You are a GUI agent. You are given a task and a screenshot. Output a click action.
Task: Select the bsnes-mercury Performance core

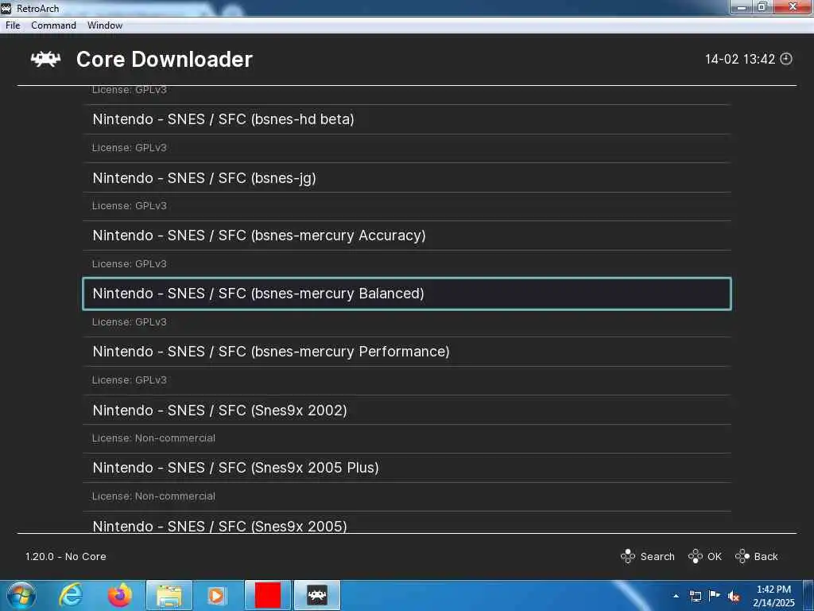click(x=407, y=352)
